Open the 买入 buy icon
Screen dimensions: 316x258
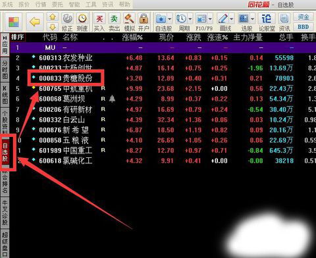point(99,22)
